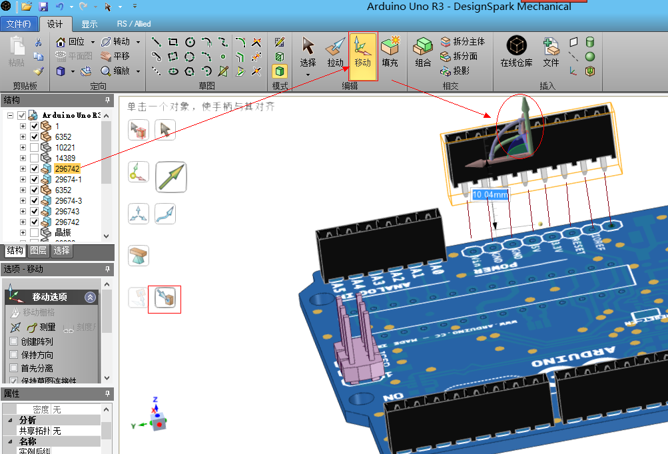668x454 pixels.
Task: Click the Undo icon
Action: pyautogui.click(x=60, y=7)
